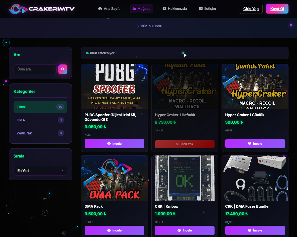Click the DMA Pack title
Screen dimensions: 297x237
(x=93, y=206)
